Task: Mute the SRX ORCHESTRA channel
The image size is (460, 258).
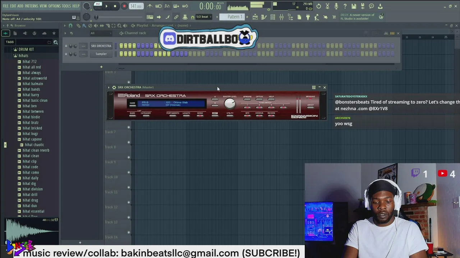Action: [66, 46]
